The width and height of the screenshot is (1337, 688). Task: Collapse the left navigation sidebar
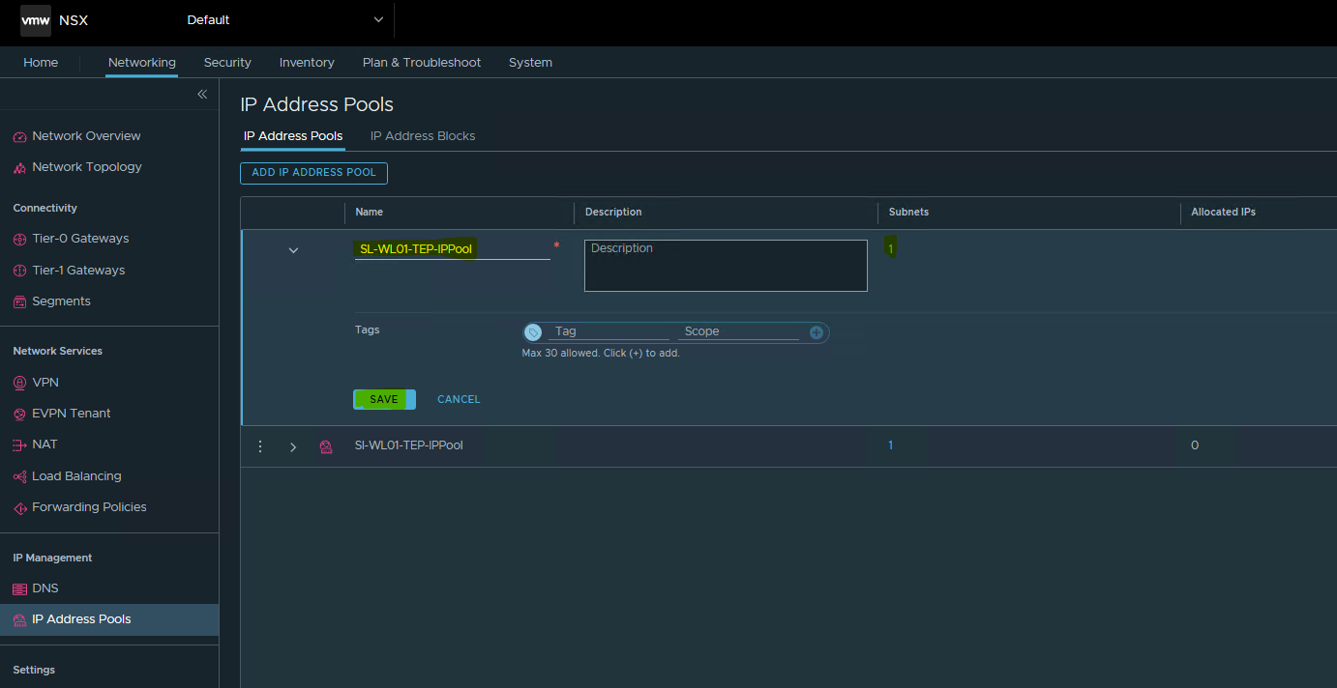(202, 94)
